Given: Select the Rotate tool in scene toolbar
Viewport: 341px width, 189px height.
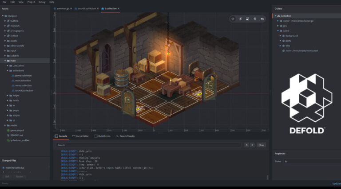Looking at the screenshot, I should coord(240,19).
